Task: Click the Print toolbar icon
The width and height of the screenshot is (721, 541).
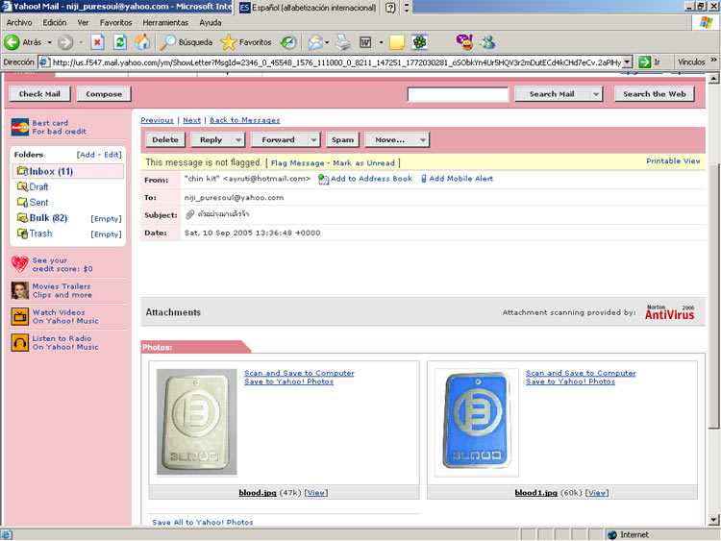Action: coord(342,42)
